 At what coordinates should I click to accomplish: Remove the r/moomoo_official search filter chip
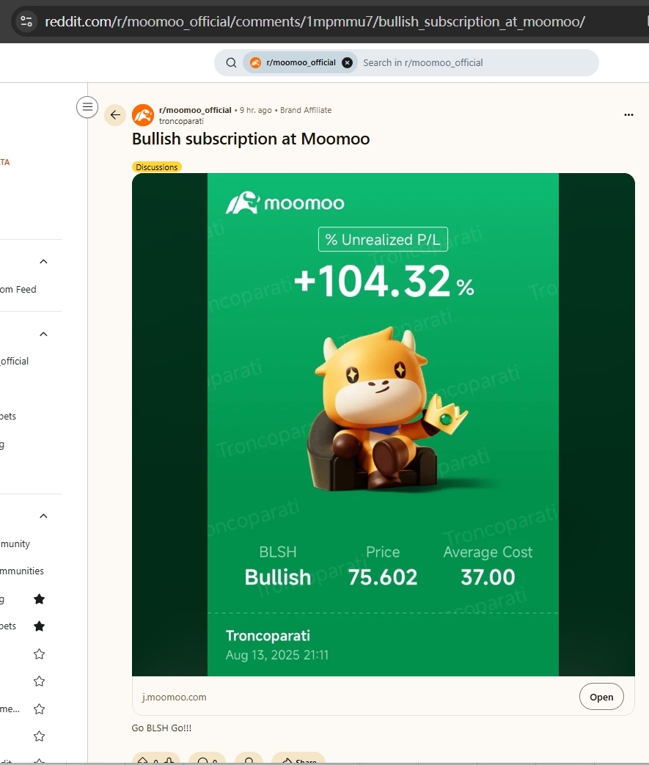pos(347,62)
